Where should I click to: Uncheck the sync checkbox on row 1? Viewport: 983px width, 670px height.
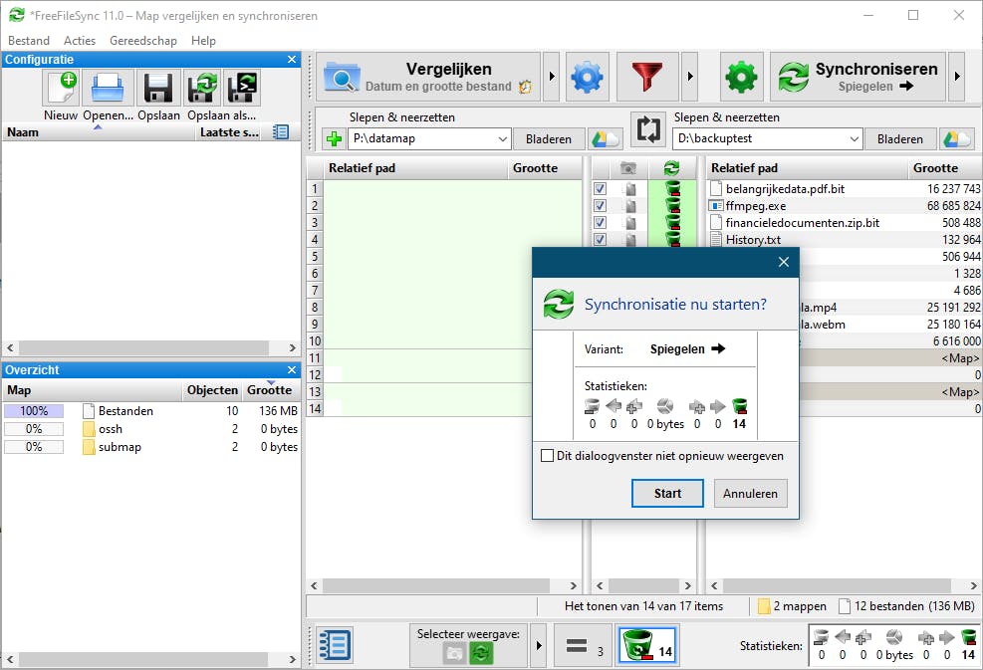coord(600,188)
